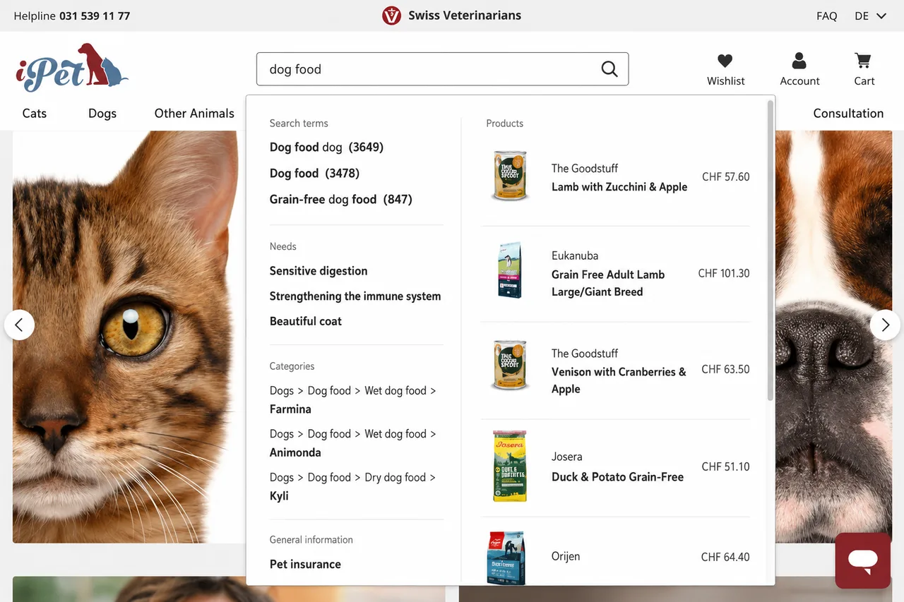
Task: Open the Other Animals menu
Action: 194,114
